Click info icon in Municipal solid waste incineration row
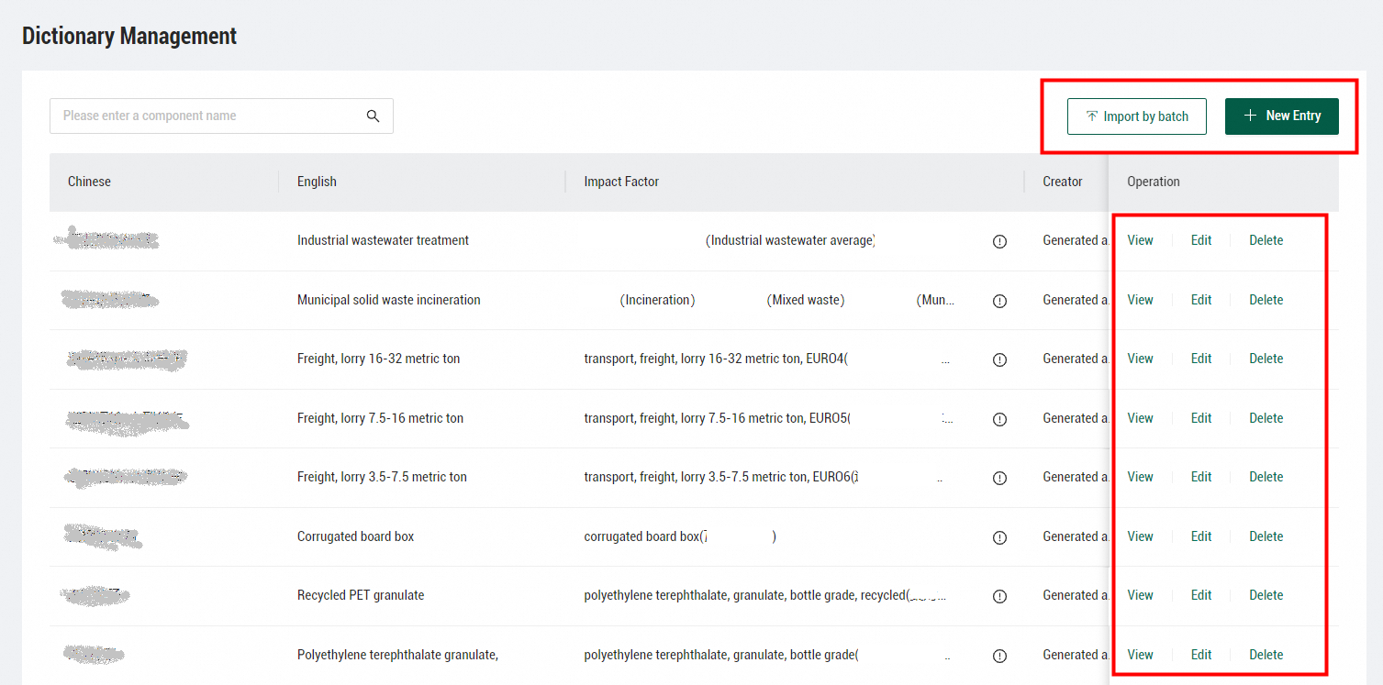Screen dimensions: 1383x685 (x=1000, y=301)
